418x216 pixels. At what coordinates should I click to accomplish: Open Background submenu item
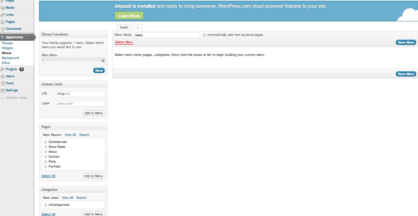click(x=11, y=58)
